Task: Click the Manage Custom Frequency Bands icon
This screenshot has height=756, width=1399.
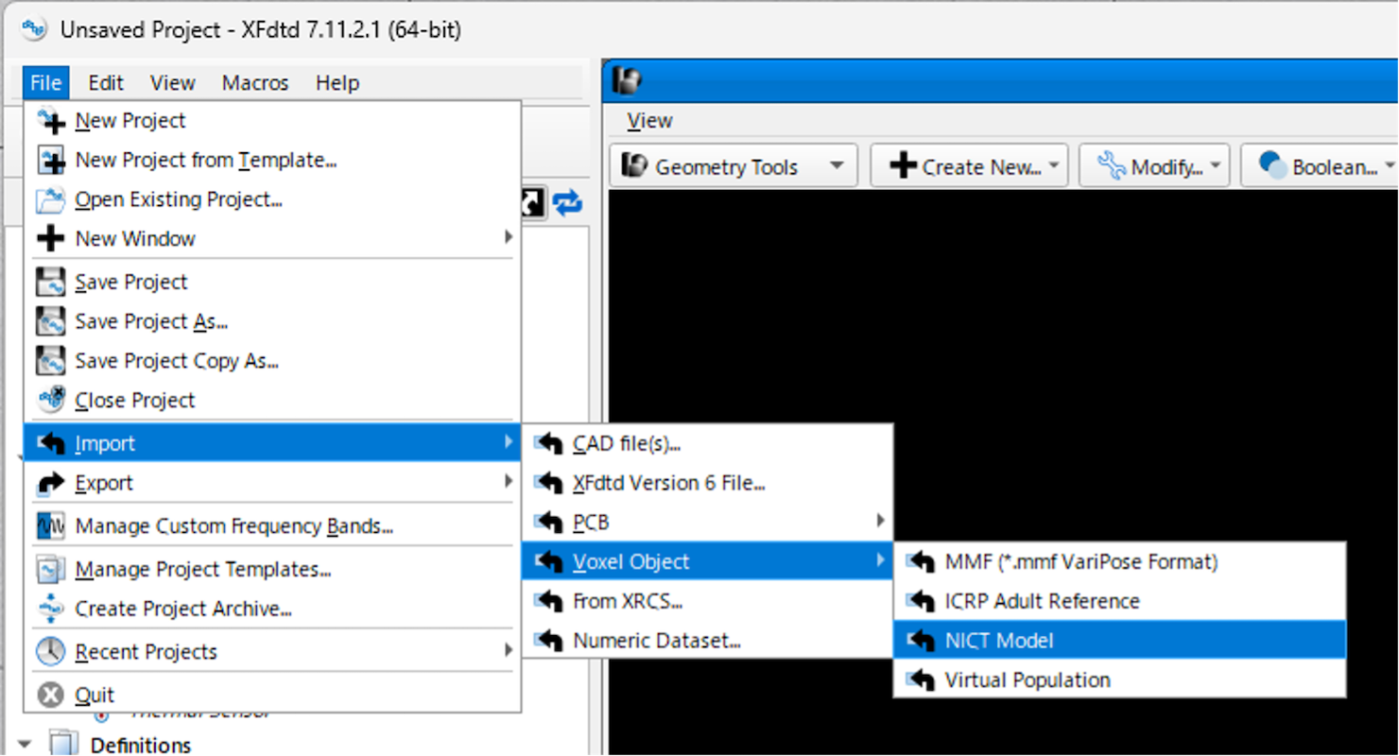Action: (x=50, y=526)
